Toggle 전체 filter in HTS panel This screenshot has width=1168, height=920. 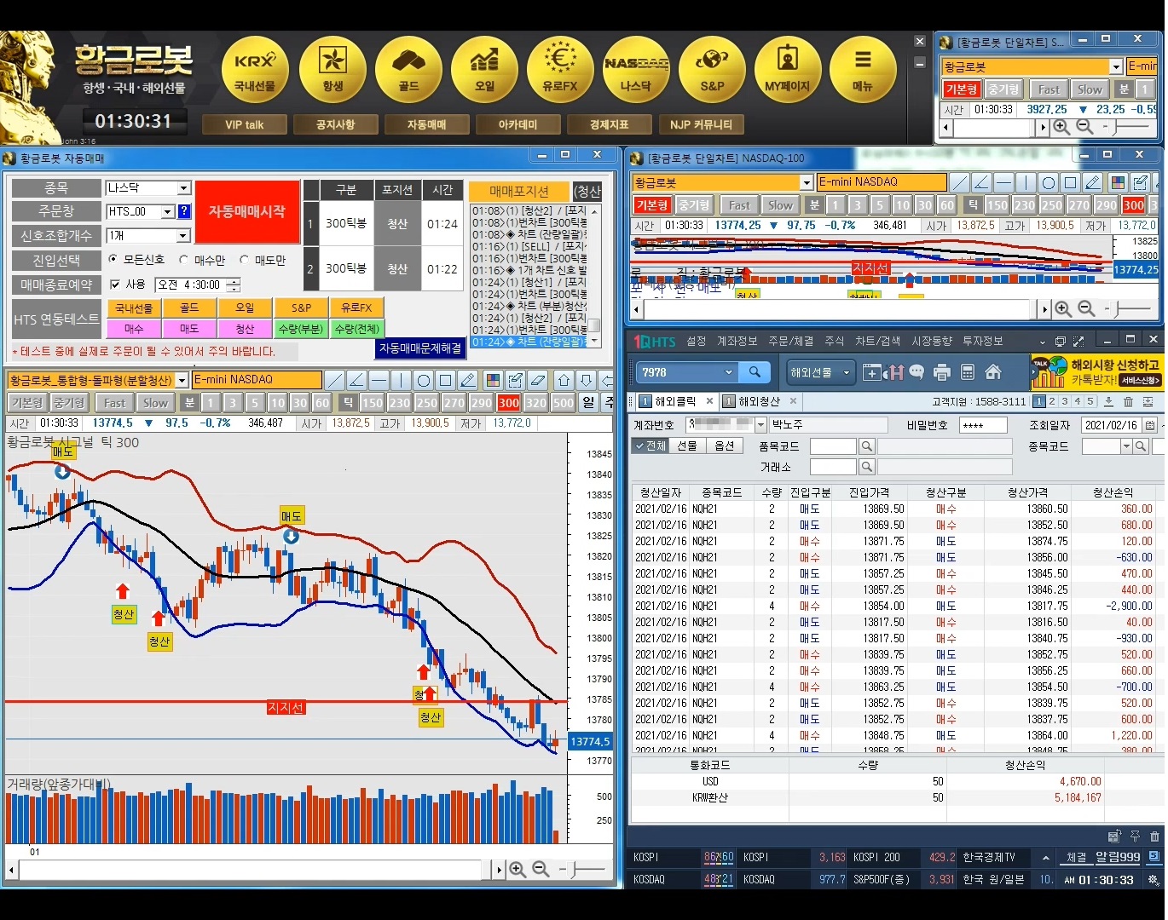(650, 446)
